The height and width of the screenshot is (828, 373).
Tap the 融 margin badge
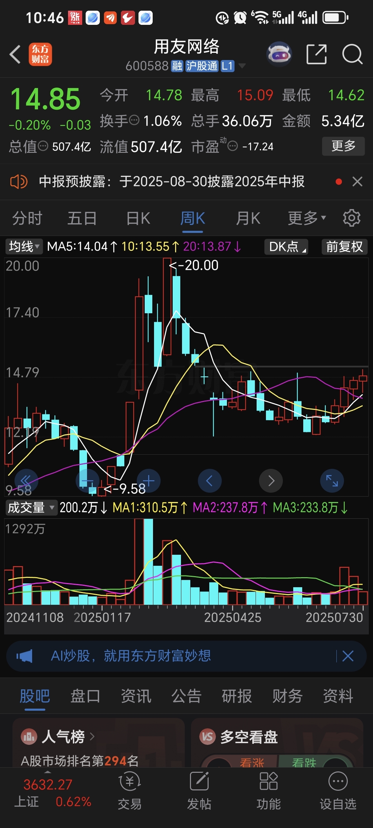(177, 66)
